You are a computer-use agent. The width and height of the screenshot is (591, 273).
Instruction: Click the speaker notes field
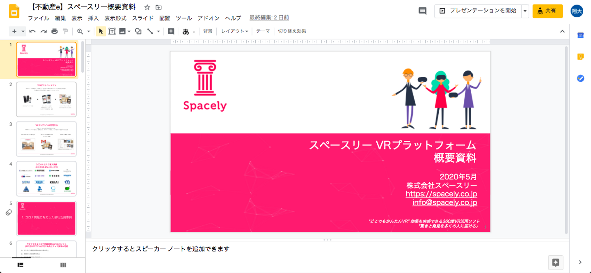[327, 249]
